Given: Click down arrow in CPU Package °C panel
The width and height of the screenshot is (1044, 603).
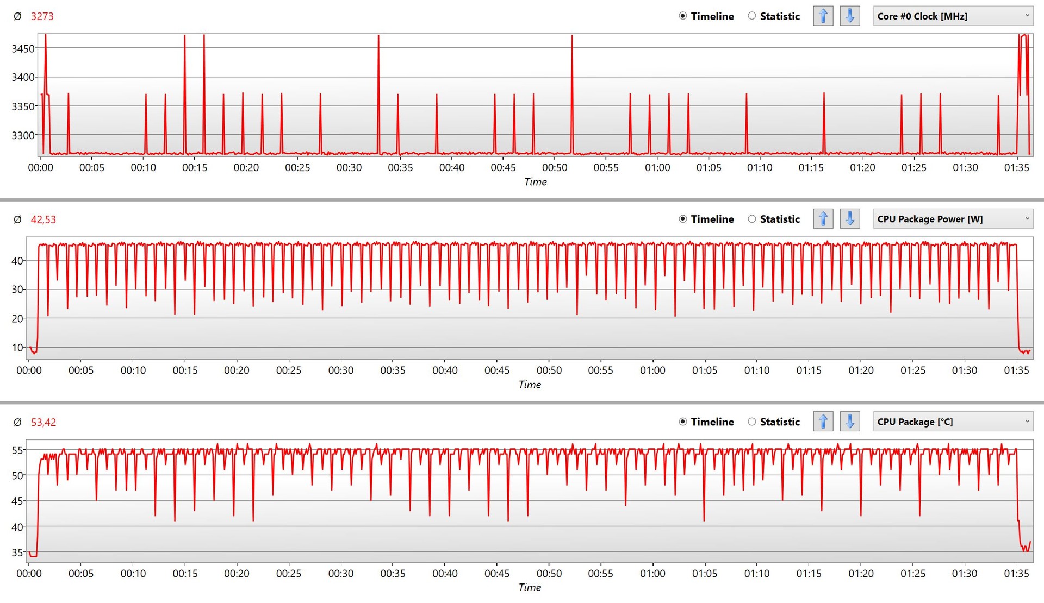Looking at the screenshot, I should point(849,422).
